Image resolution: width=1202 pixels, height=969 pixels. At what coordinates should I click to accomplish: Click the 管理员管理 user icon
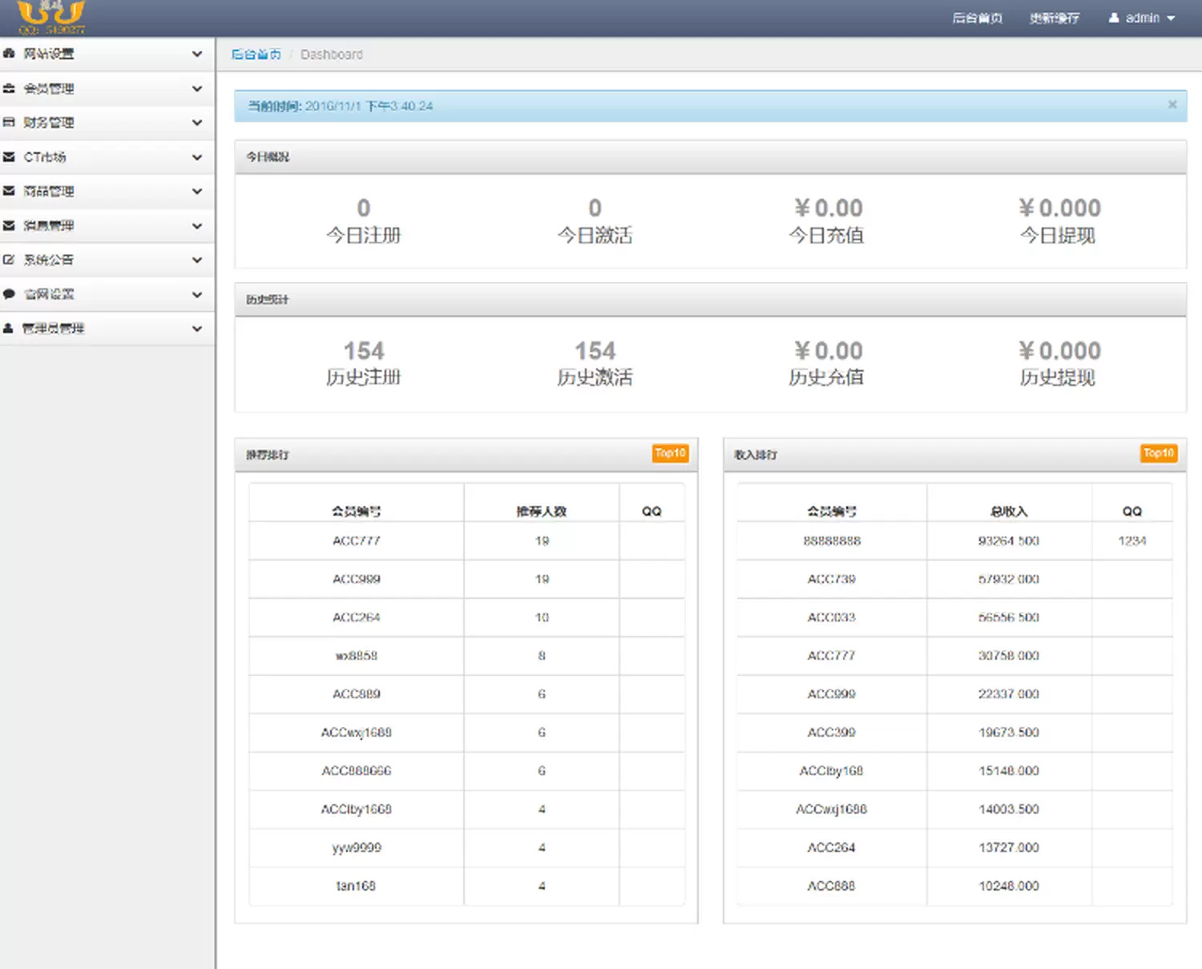(x=9, y=328)
